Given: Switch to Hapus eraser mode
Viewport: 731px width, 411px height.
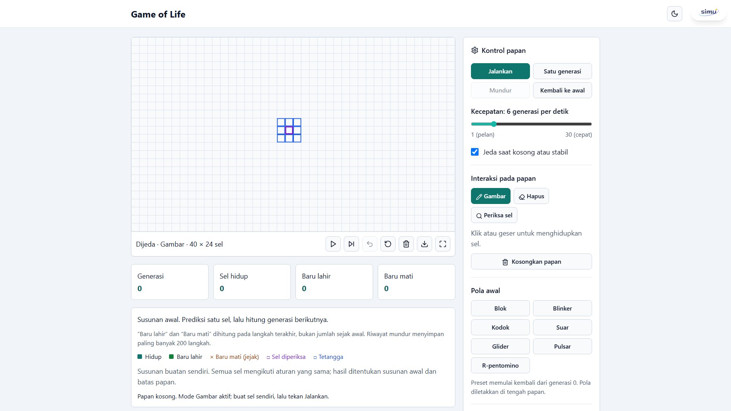Looking at the screenshot, I should [531, 196].
